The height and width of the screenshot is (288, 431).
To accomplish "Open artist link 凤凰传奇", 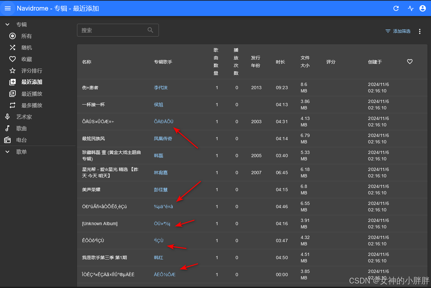I will [x=163, y=139].
